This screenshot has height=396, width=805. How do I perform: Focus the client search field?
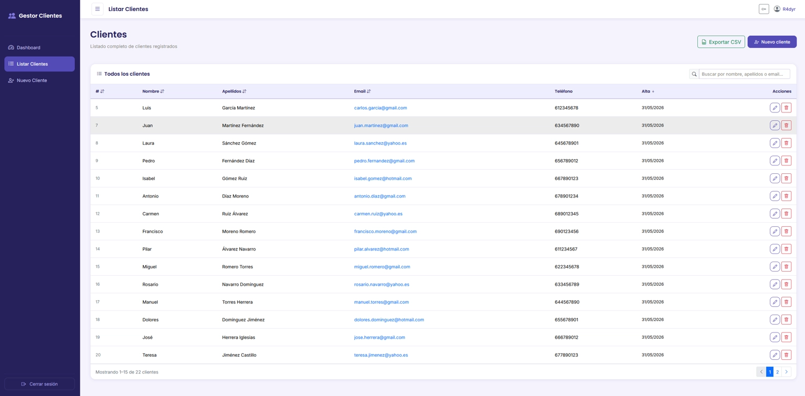[744, 74]
